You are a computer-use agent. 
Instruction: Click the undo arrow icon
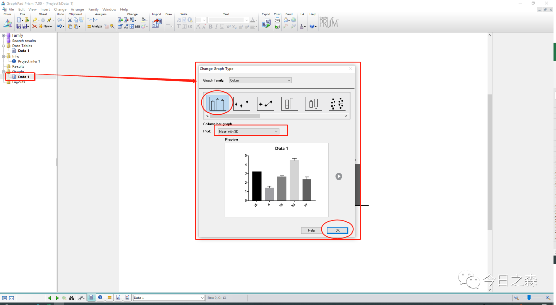59,26
